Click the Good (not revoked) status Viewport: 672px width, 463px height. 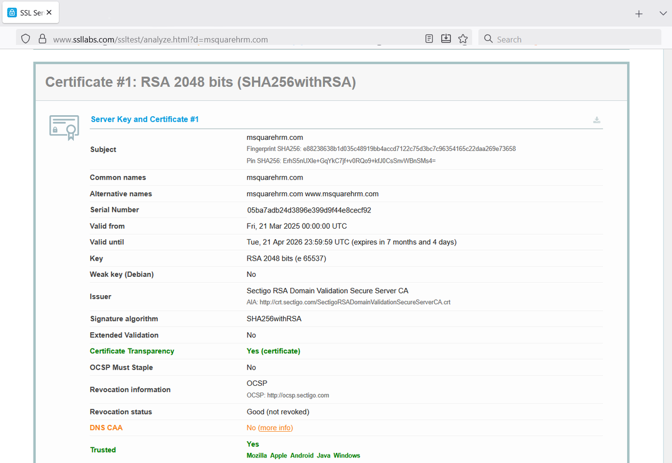coord(278,412)
